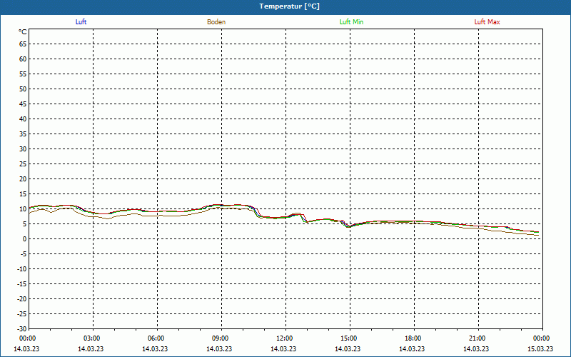Screen dimensions: 571x357
Task: Click the -15 value on the y-axis
Action: point(22,283)
